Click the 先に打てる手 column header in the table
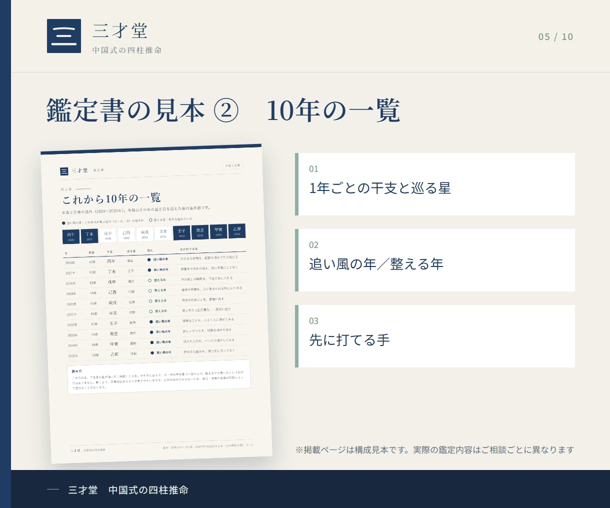Image resolution: width=610 pixels, height=508 pixels. [x=189, y=249]
